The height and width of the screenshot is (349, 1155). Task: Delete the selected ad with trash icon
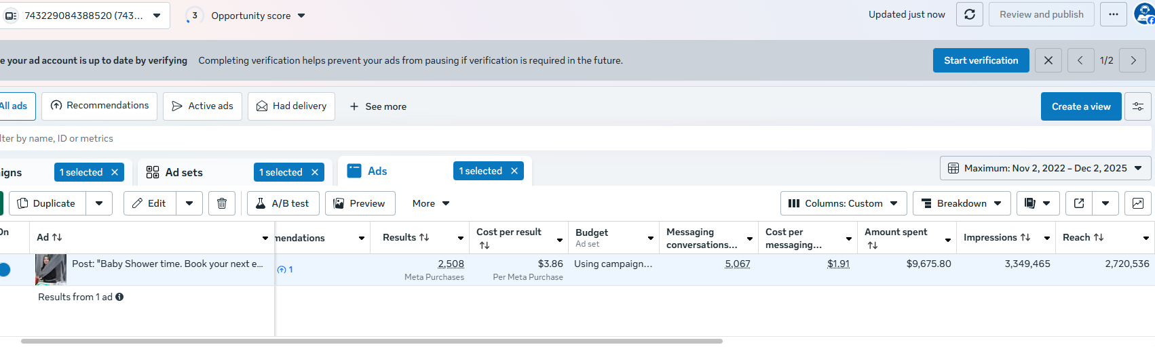(222, 203)
